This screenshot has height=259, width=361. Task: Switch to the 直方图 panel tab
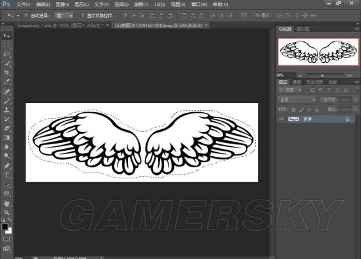tap(303, 29)
